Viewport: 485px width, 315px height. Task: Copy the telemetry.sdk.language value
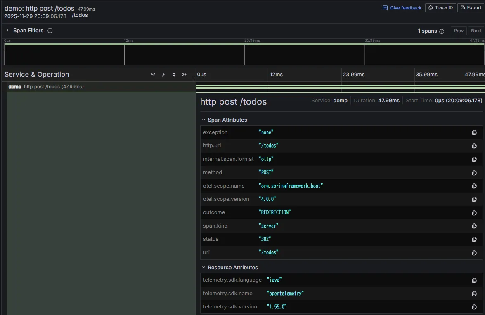(474, 280)
